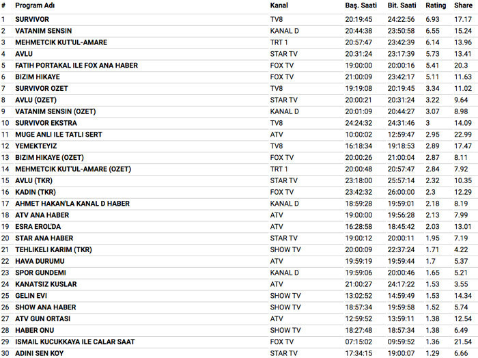Click FATIH PORTAKAL ILE FOX ANA HABER
The image size is (478, 358).
point(76,66)
